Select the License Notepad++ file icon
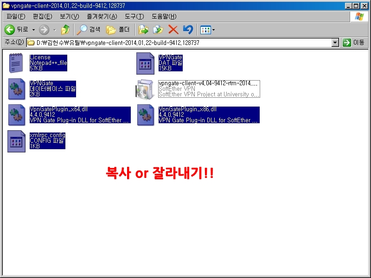The width and height of the screenshot is (371, 278). 16,63
